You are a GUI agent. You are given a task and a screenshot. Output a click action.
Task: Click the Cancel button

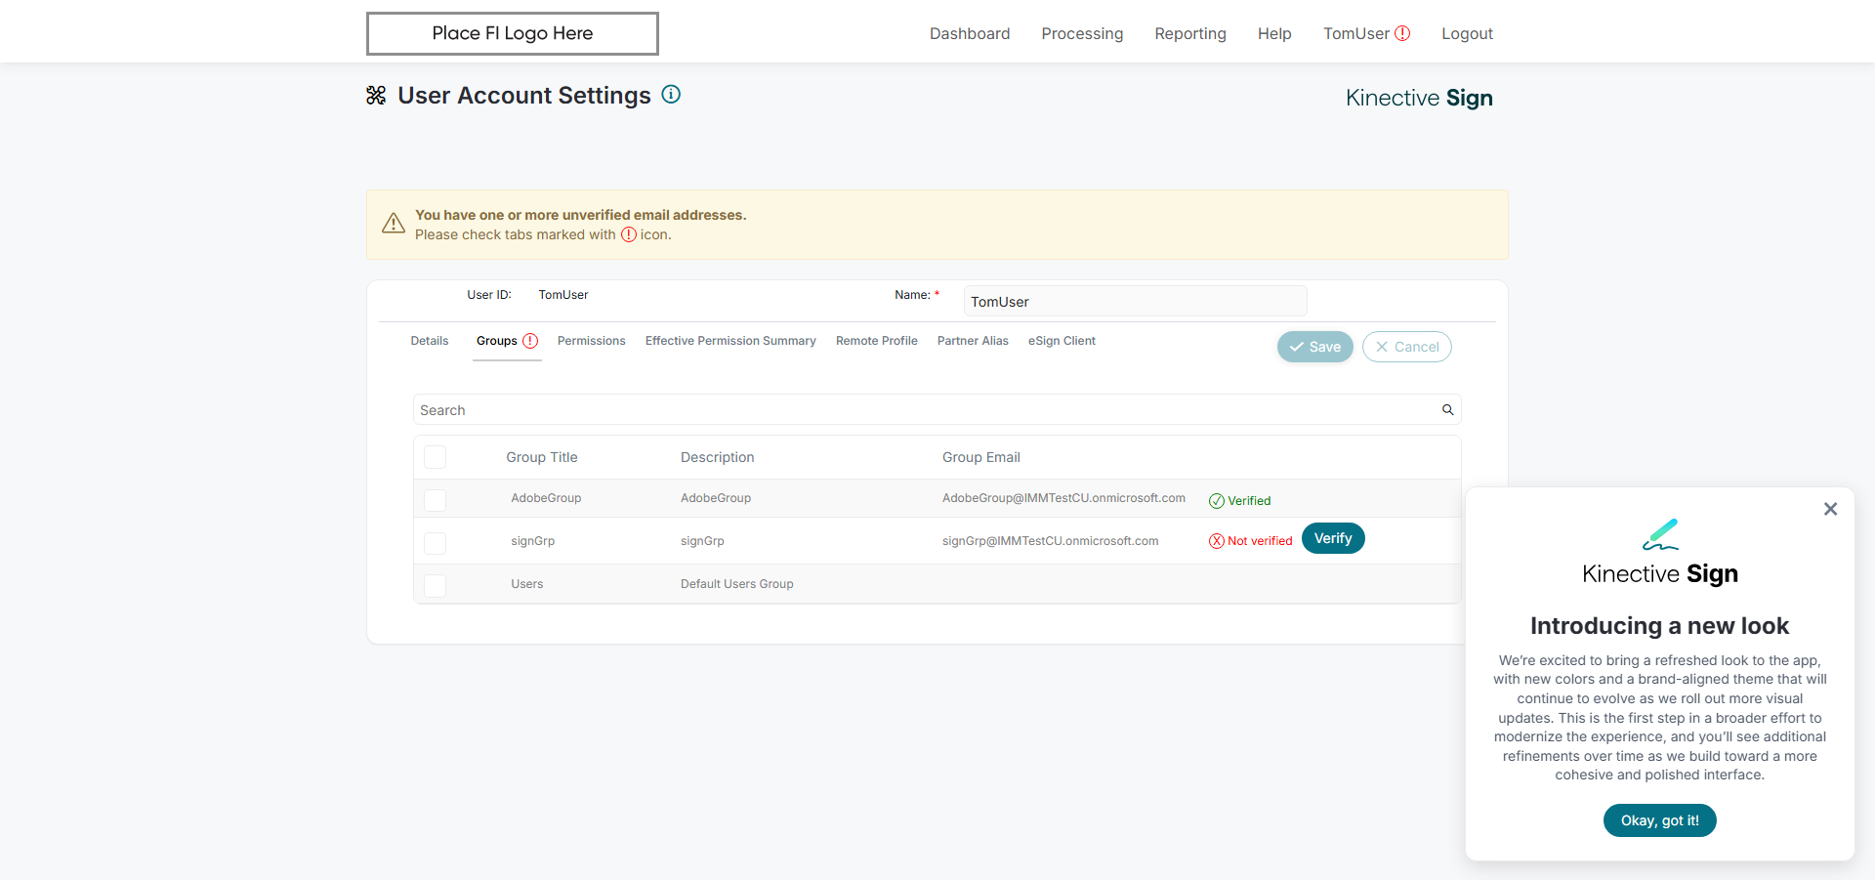(1407, 347)
